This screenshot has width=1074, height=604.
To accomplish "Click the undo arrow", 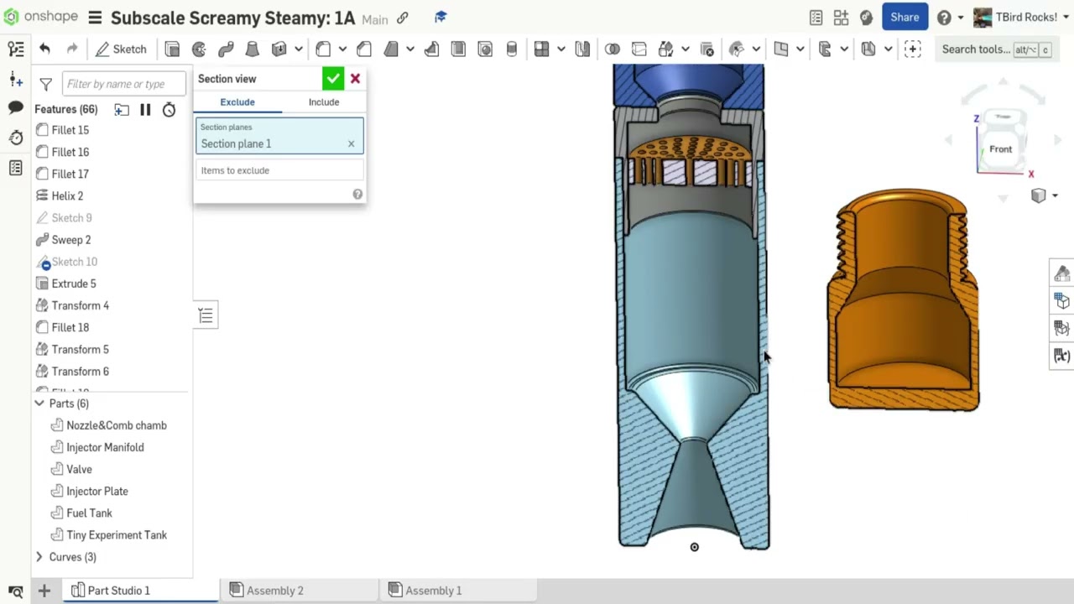I will (x=44, y=49).
